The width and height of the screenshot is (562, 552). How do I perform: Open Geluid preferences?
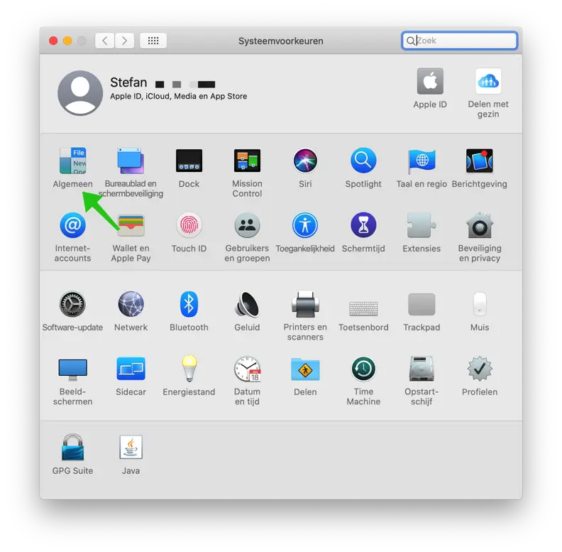pos(247,304)
